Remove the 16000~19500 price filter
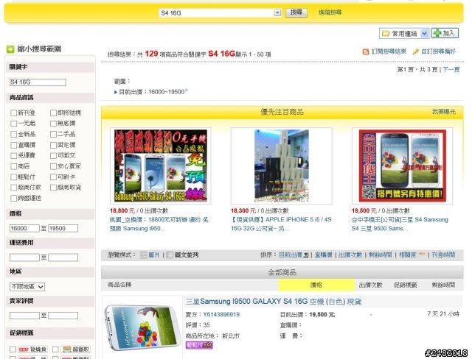The width and height of the screenshot is (472, 359). (186, 90)
